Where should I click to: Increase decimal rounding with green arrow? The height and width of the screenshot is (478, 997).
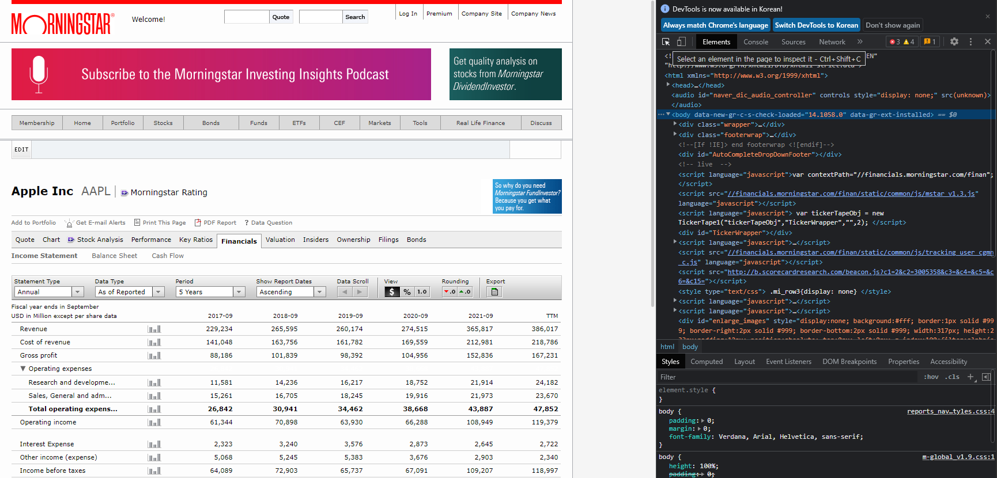tap(465, 292)
